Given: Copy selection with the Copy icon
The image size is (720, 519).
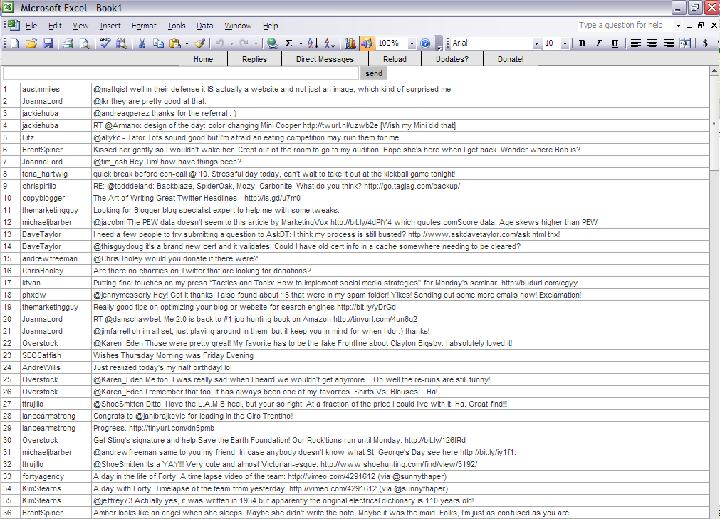Looking at the screenshot, I should (158, 43).
